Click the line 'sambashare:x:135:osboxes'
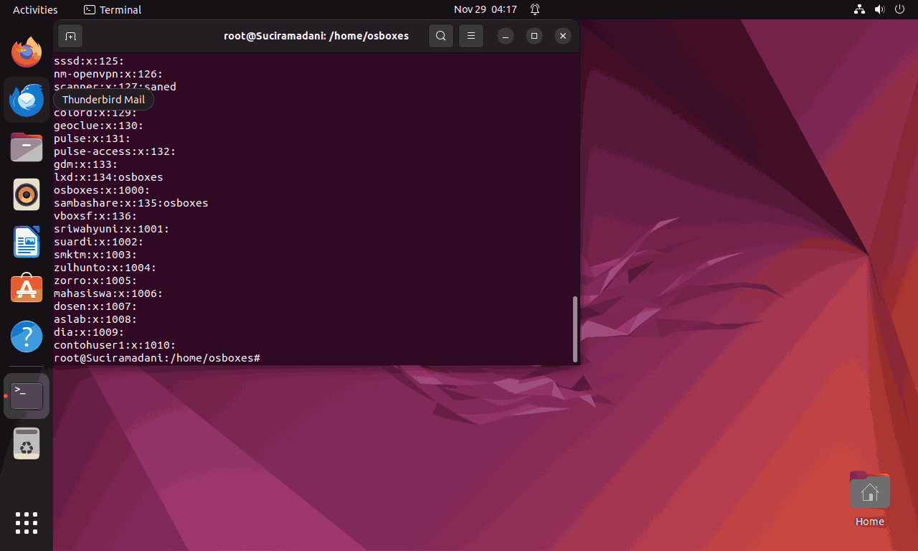 pos(131,203)
